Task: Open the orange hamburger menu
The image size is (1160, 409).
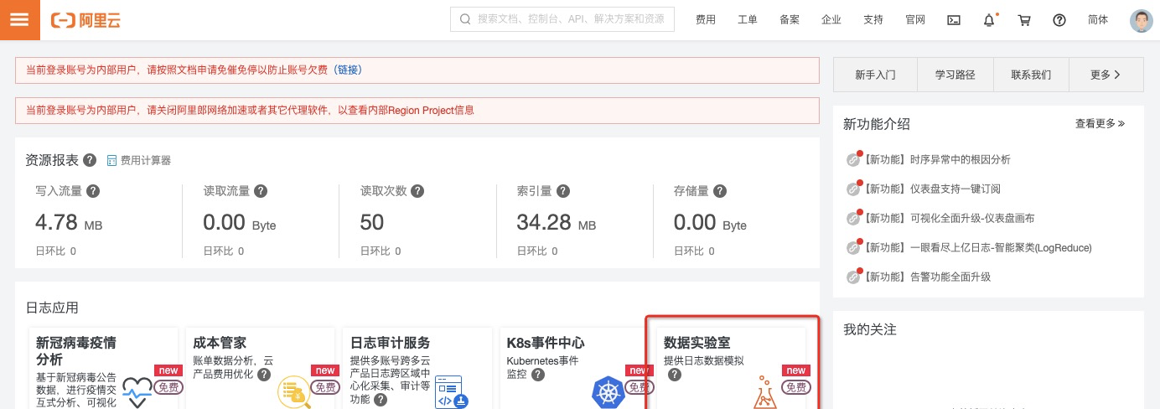Action: click(x=20, y=20)
